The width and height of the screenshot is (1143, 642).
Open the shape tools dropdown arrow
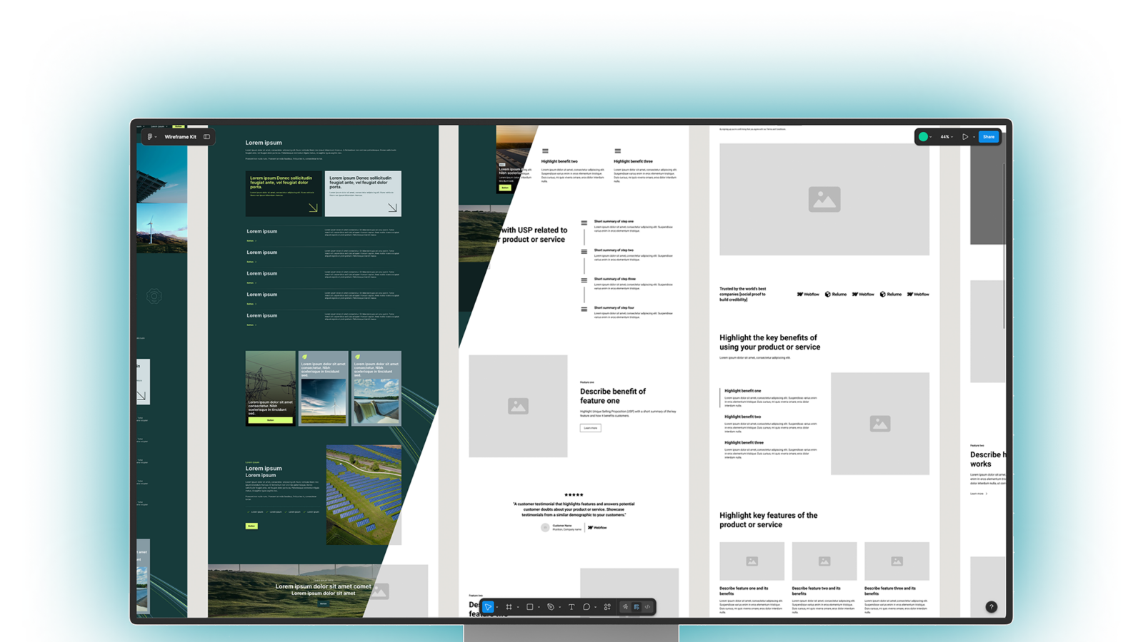coord(539,608)
